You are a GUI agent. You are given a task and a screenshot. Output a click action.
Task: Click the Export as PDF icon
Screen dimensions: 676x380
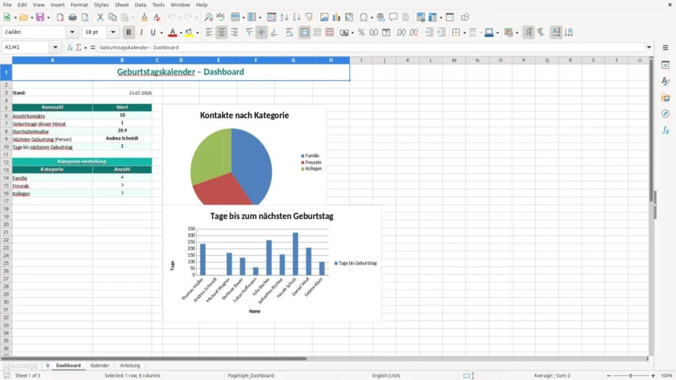tap(60, 17)
